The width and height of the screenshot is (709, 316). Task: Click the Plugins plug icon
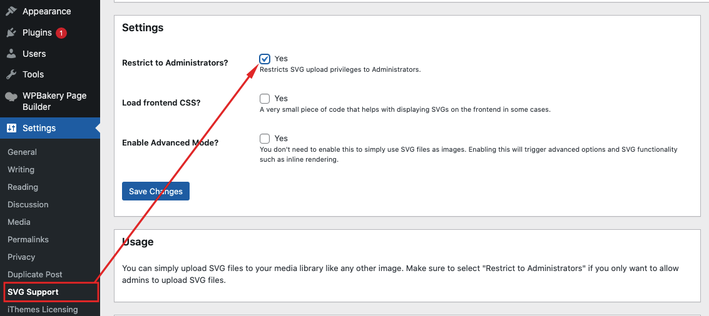tap(11, 32)
